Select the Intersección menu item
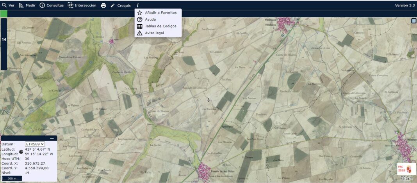This screenshot has width=417, height=183. (x=82, y=5)
